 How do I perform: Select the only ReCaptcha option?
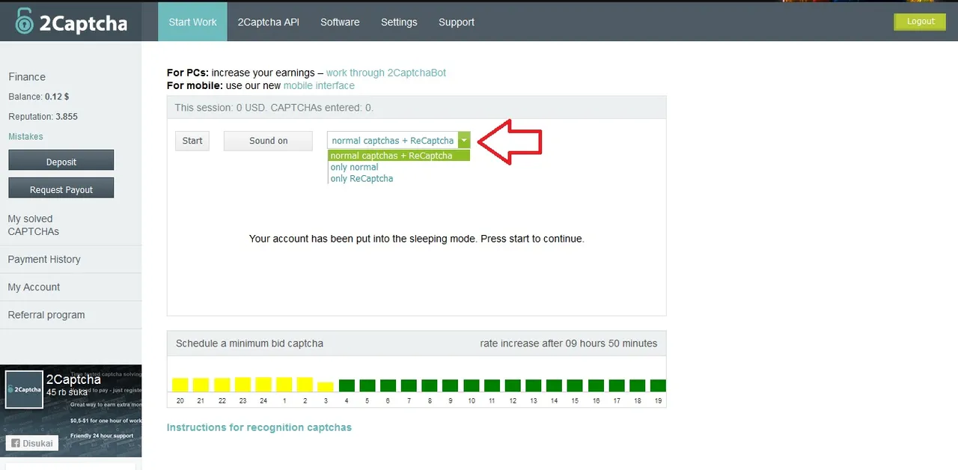point(361,178)
